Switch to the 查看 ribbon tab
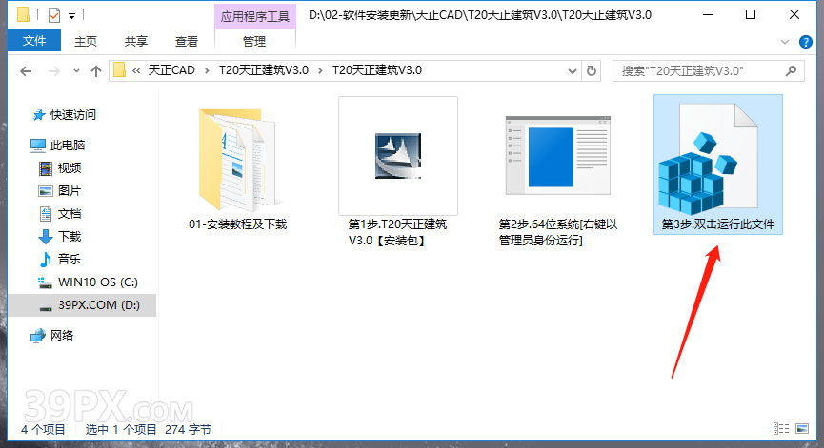 (x=187, y=42)
